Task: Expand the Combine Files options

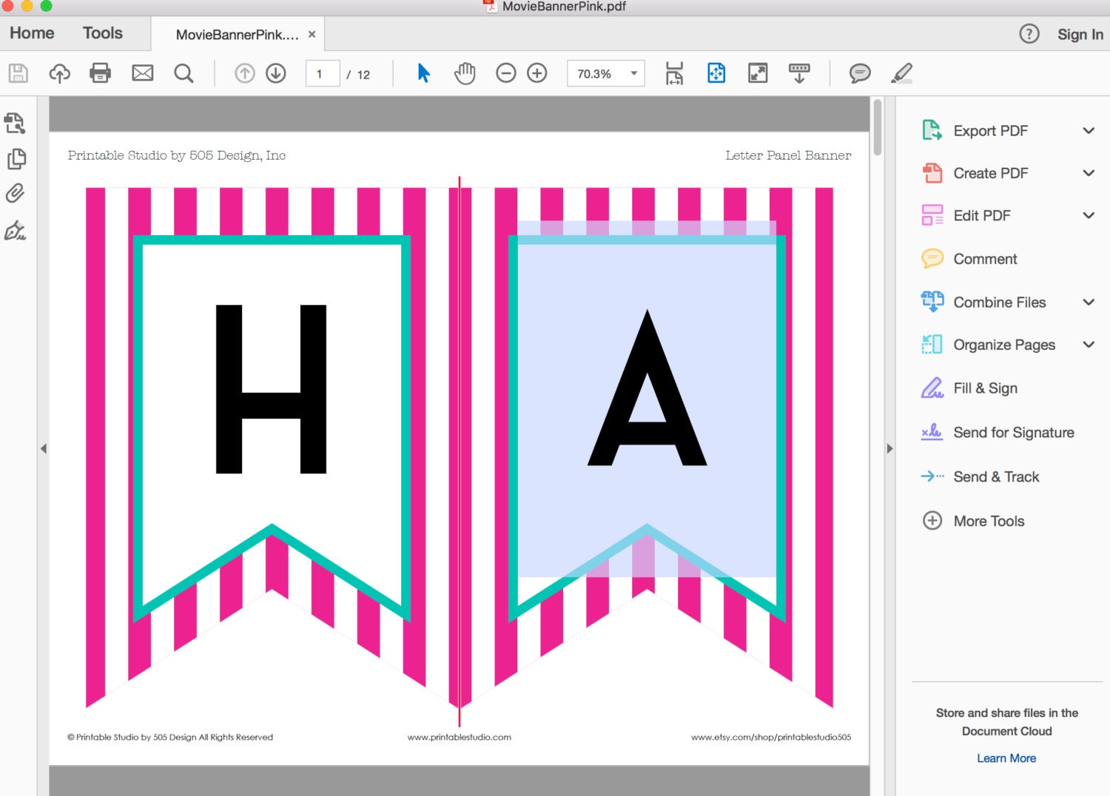Action: pyautogui.click(x=1089, y=302)
